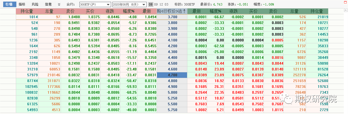Select the 5.250 strike row
Screen dimensions: 348x114
(x=173, y=98)
